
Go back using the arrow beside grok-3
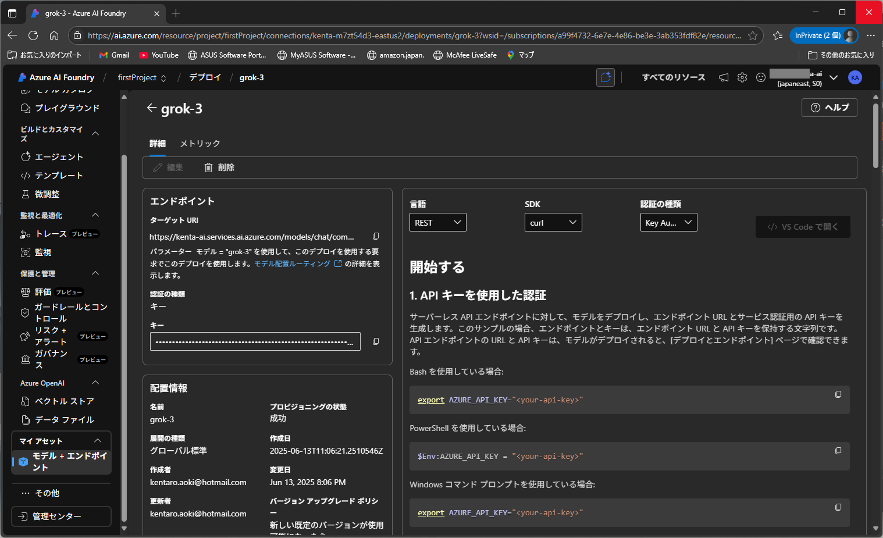click(152, 108)
